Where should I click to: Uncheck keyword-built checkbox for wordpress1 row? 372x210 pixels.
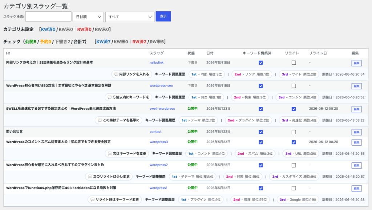tap(261, 188)
